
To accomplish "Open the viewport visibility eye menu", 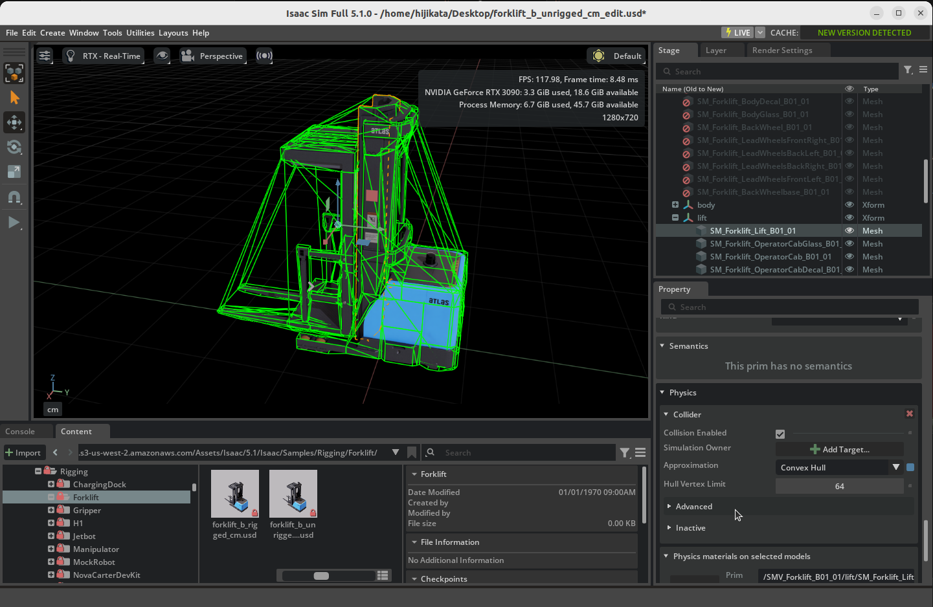I will (162, 56).
